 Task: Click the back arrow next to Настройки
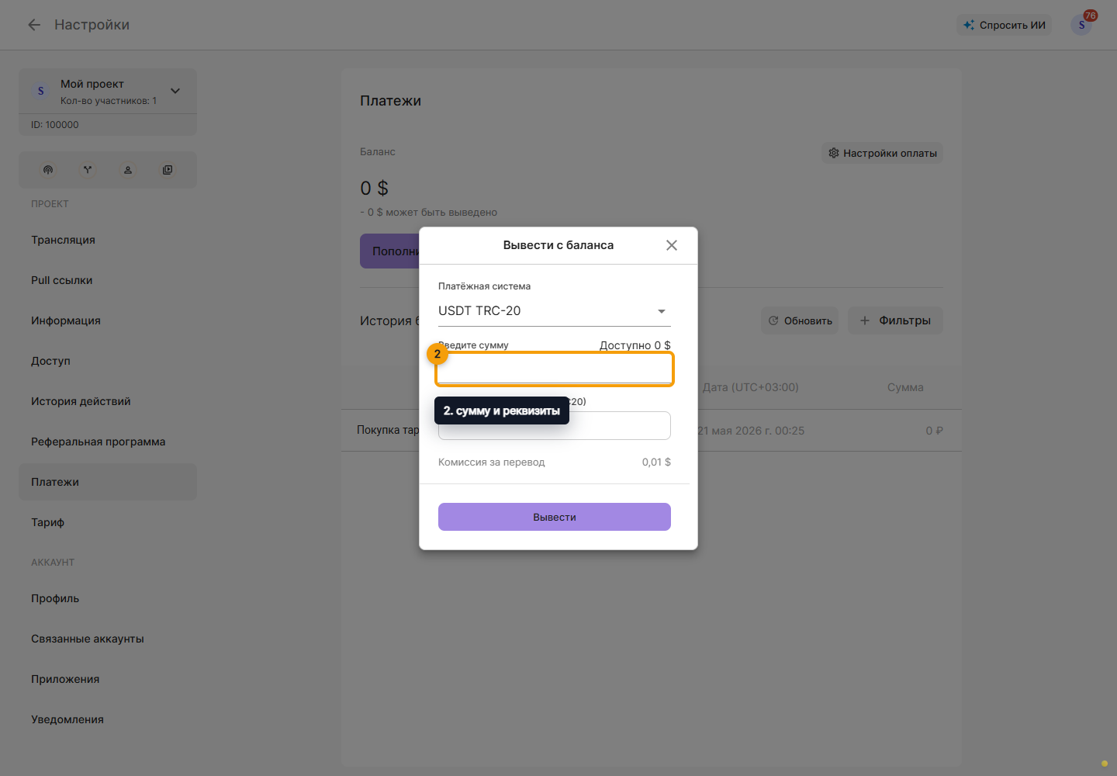(x=34, y=25)
